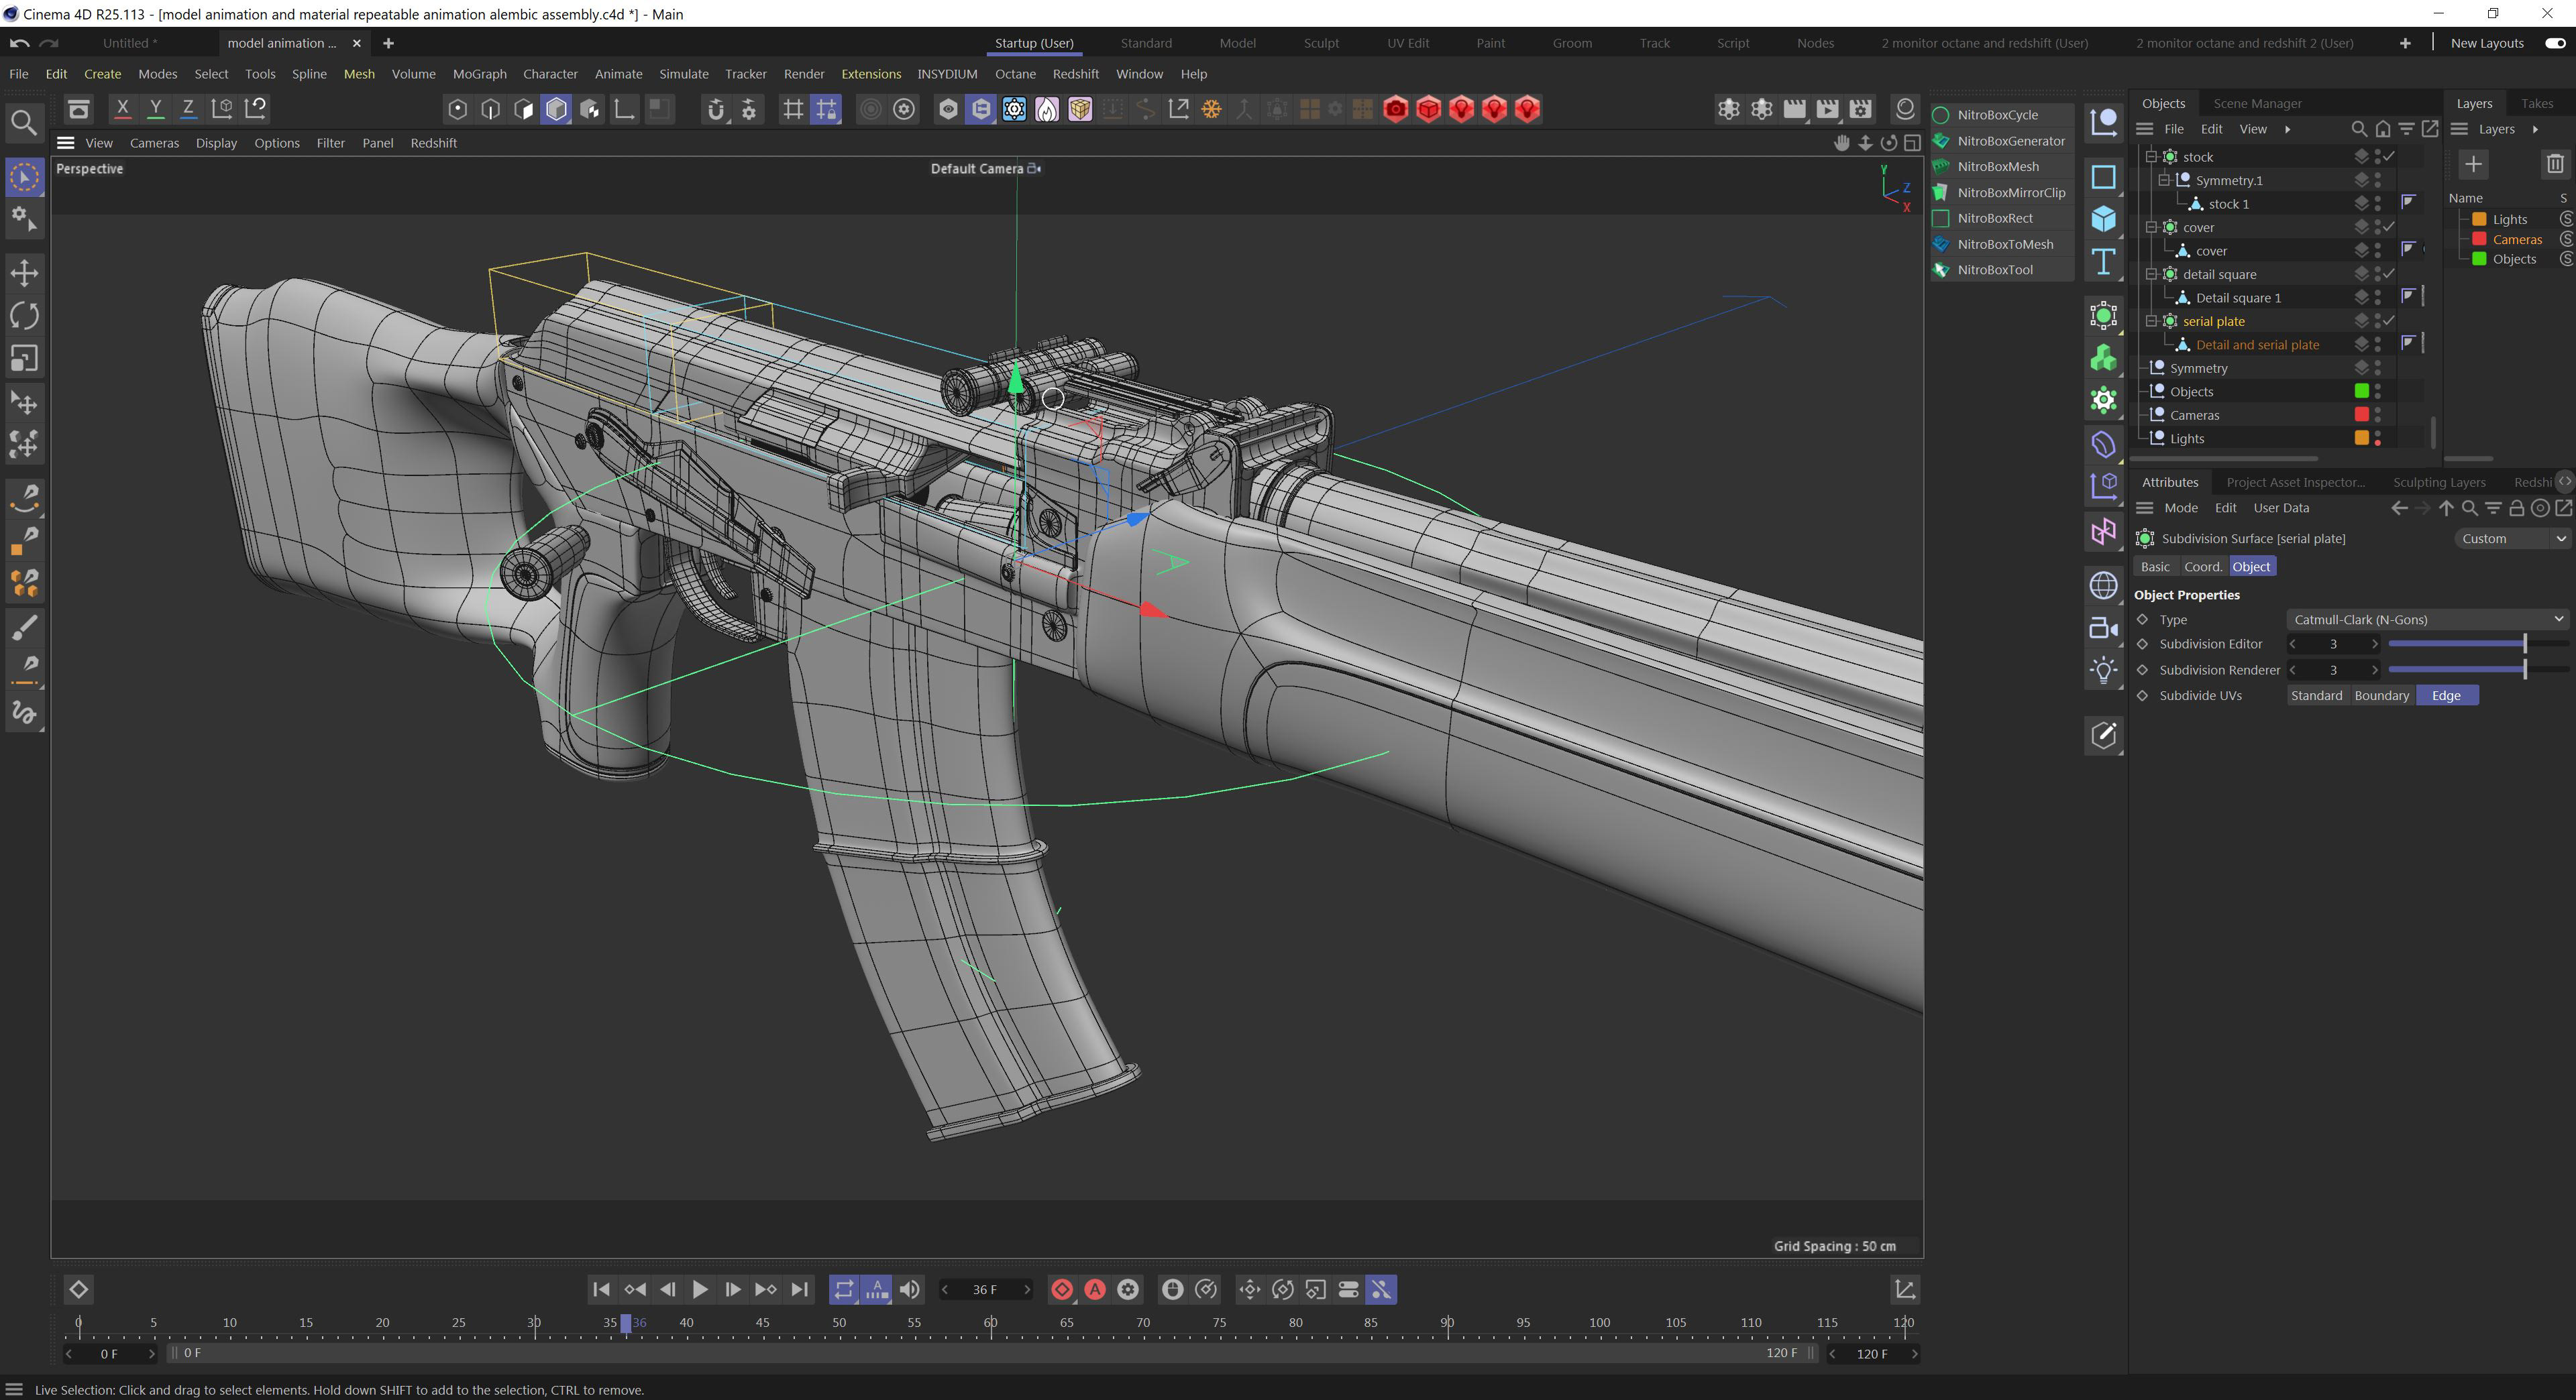
Task: Toggle the serial plate generator checkmark
Action: 2388,320
